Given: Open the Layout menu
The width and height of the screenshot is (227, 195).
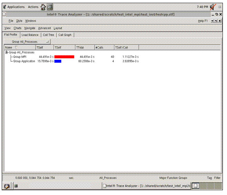Looking at the screenshot, I should point(58,28).
